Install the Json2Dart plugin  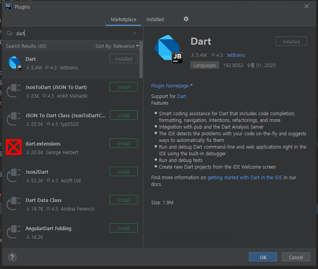click(124, 172)
